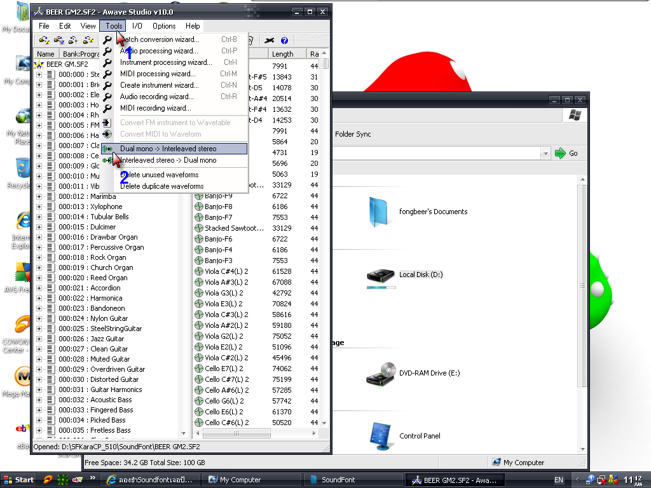Click the Name column header
651x488 pixels.
(46, 54)
